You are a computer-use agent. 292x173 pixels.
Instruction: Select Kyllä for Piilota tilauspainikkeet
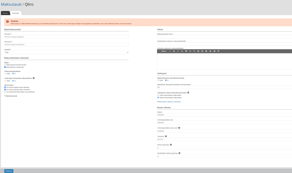tap(5, 73)
